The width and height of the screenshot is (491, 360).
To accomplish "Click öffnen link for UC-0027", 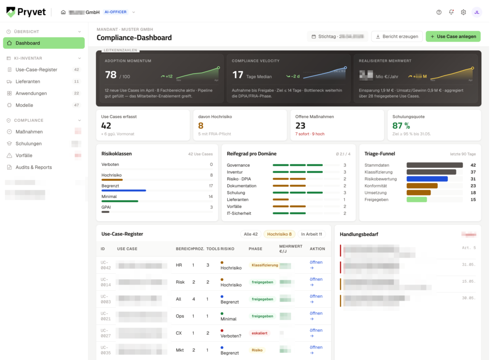I will click(316, 333).
